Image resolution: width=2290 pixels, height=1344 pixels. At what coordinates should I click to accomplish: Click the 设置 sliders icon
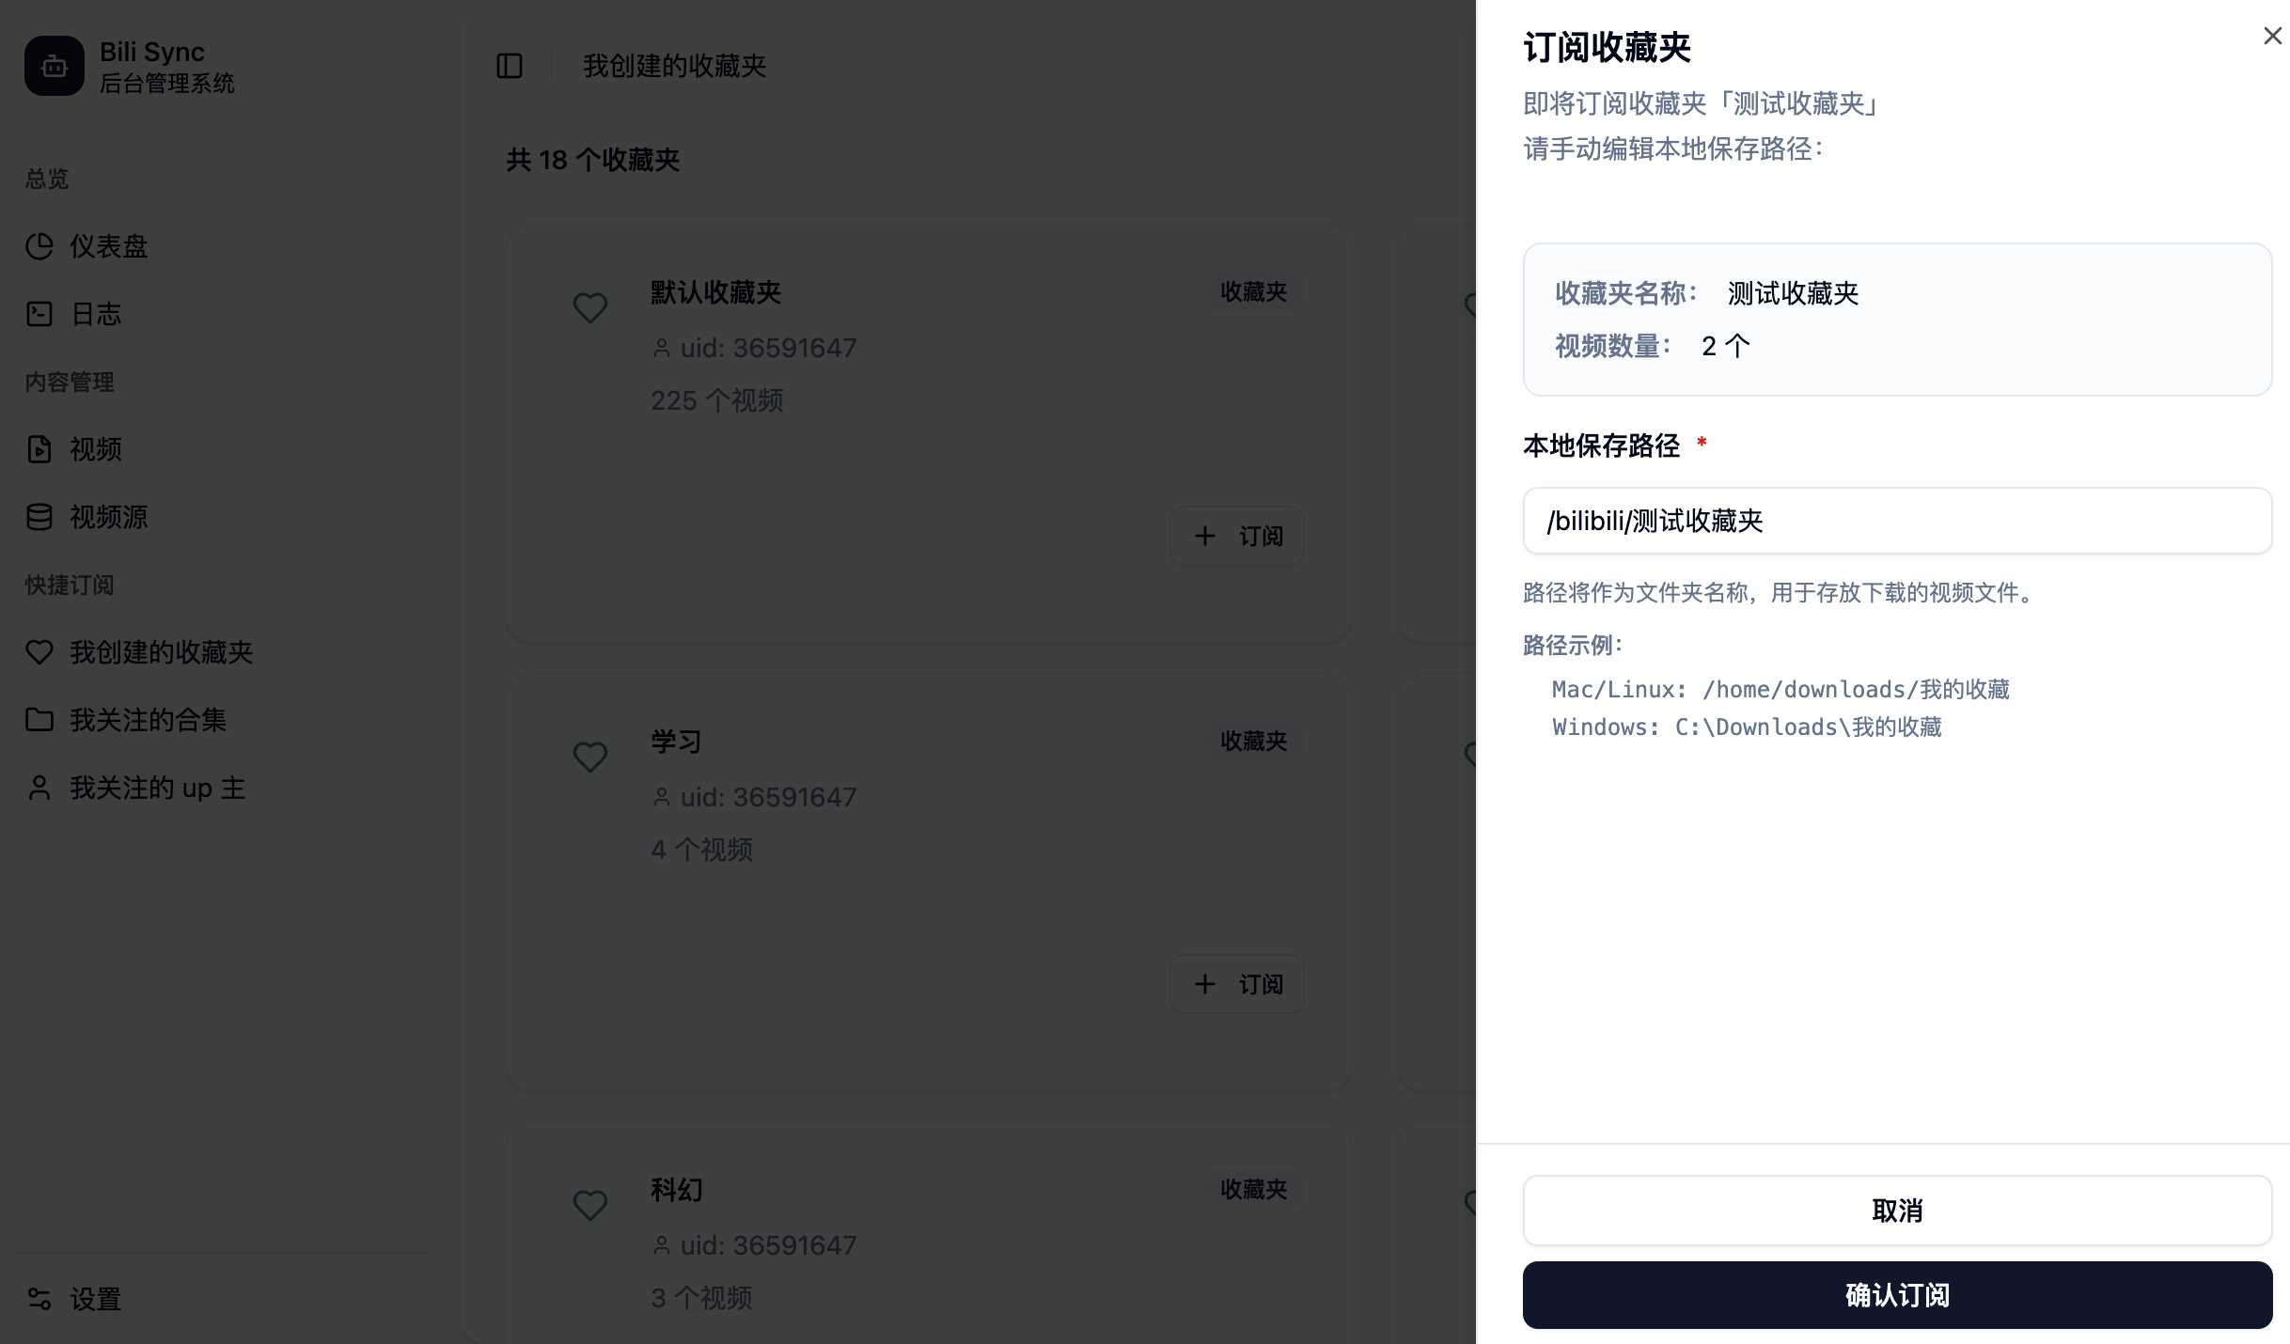point(39,1299)
